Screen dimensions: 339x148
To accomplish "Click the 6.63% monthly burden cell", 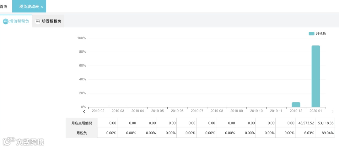I will pyautogui.click(x=305, y=133).
